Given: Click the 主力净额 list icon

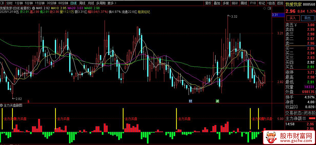Looking at the screenshot, I should [x=304, y=119].
